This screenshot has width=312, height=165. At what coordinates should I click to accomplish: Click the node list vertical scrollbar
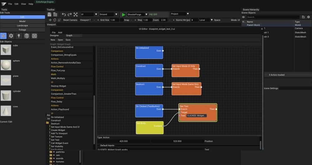94,119
